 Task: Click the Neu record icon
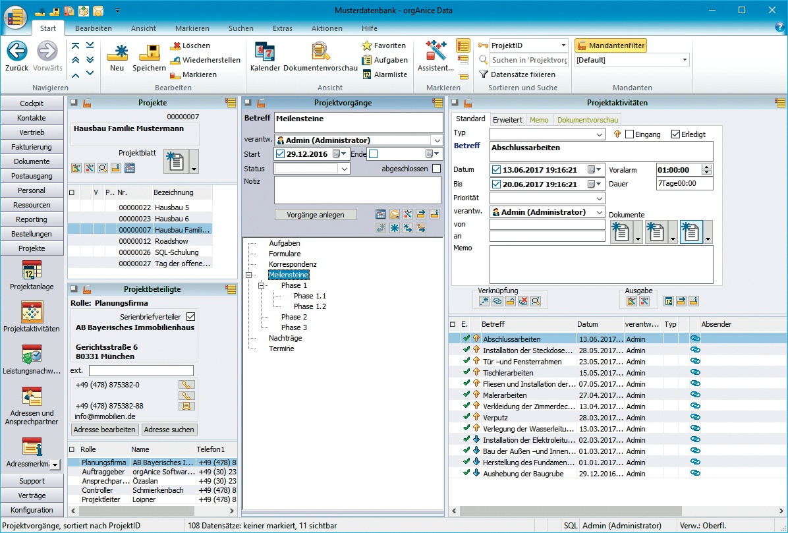click(x=117, y=53)
